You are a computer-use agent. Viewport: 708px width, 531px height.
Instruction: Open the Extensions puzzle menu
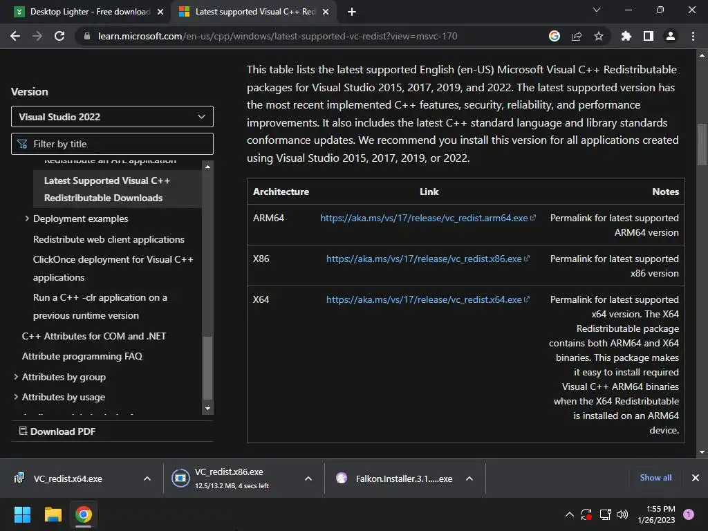[x=626, y=36]
